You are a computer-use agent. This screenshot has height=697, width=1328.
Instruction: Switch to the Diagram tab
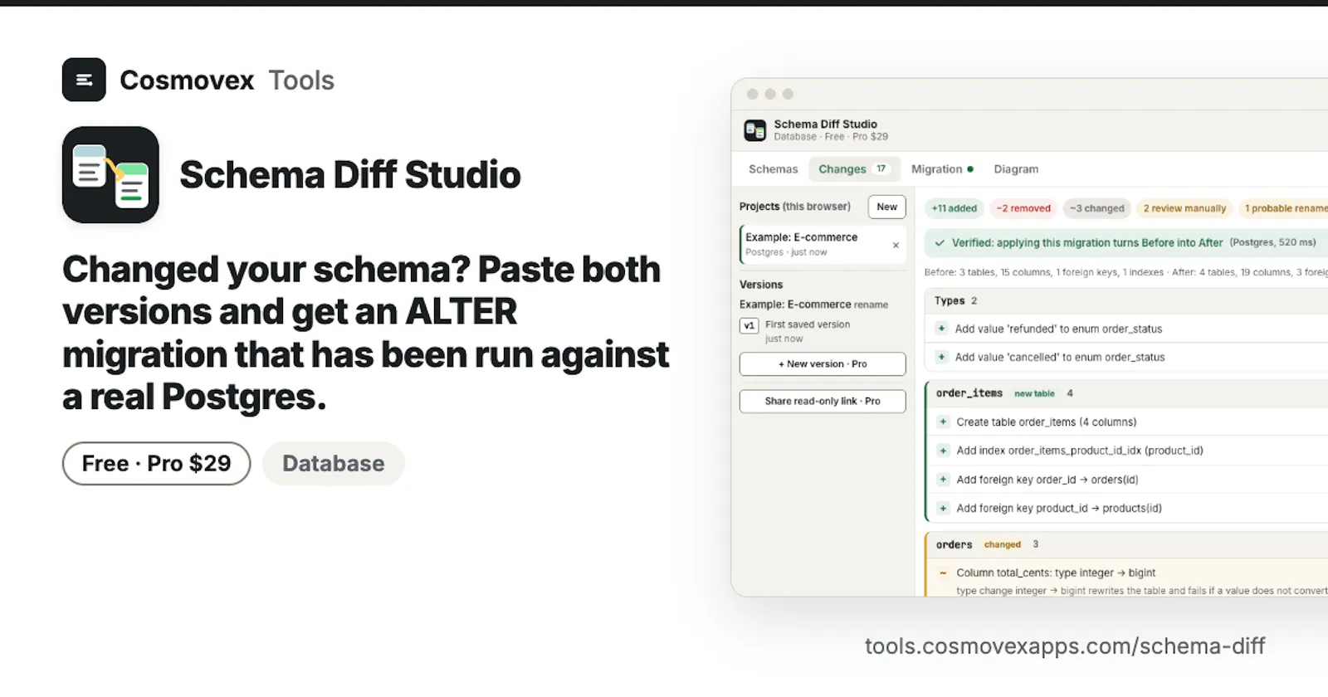click(x=1016, y=169)
